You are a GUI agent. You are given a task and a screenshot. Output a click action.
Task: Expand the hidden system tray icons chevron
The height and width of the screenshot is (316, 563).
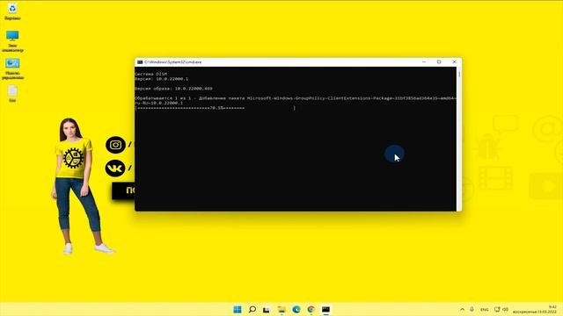coord(462,309)
